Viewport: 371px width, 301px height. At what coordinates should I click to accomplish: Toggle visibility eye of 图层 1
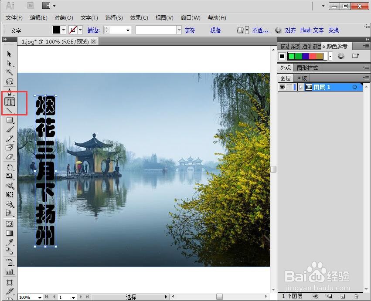point(282,87)
